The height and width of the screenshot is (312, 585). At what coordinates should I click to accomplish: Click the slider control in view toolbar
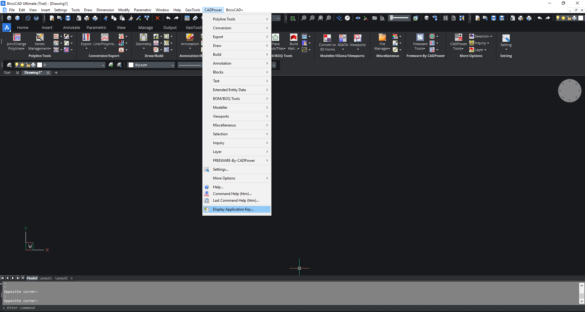[x=400, y=18]
